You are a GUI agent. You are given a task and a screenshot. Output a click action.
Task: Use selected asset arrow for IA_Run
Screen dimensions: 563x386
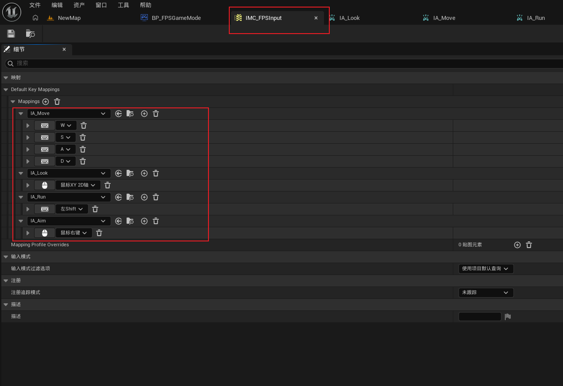pos(118,197)
